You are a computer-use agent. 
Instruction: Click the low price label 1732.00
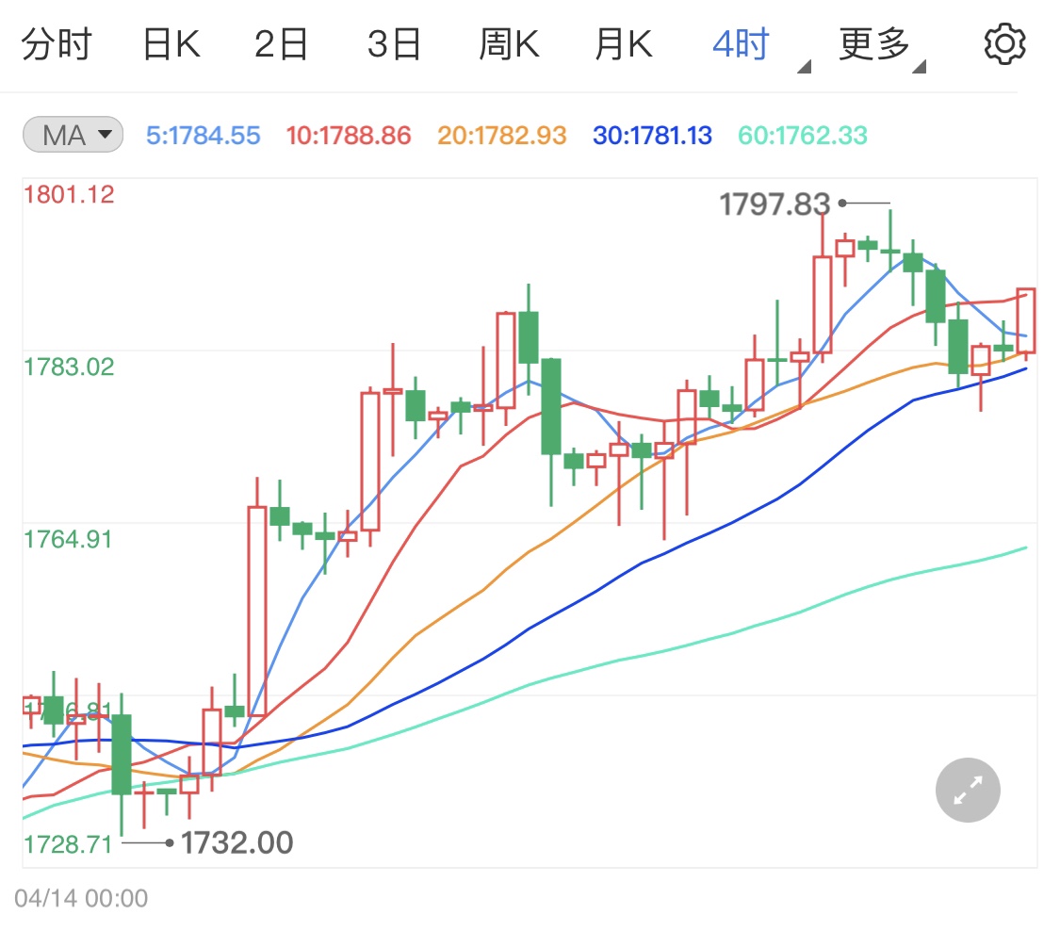click(x=237, y=843)
